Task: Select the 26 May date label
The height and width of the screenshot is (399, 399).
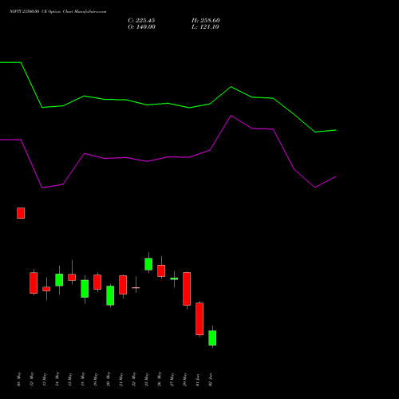Action: (x=160, y=379)
